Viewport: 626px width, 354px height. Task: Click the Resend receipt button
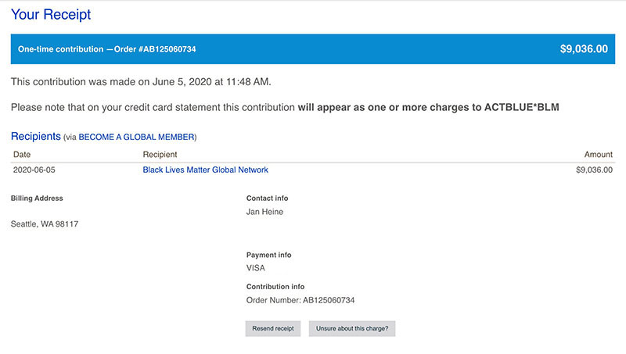click(272, 328)
